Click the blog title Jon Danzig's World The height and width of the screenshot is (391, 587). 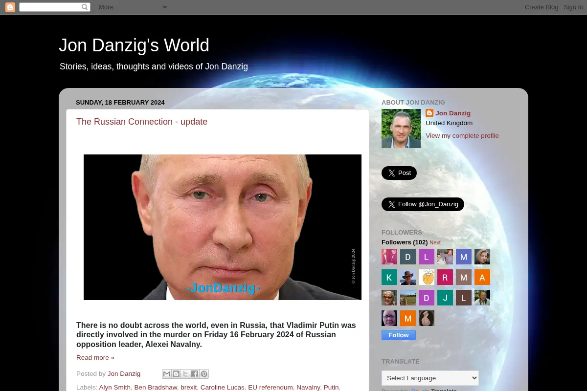click(134, 45)
